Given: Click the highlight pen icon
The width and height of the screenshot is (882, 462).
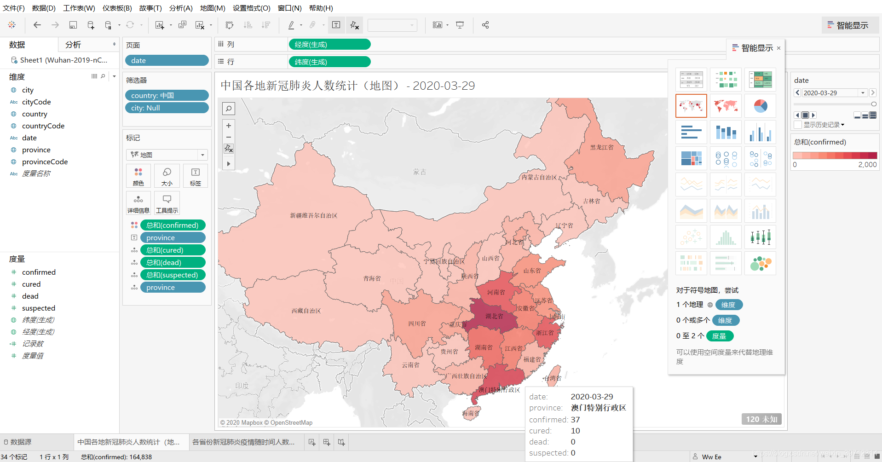Looking at the screenshot, I should [x=291, y=25].
